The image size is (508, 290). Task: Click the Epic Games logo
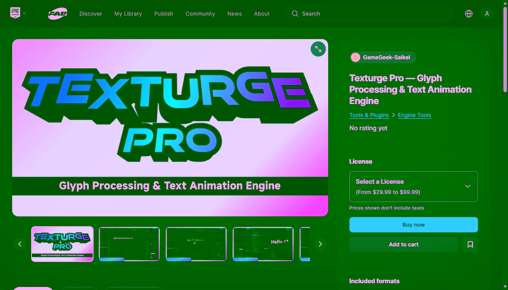click(x=15, y=13)
